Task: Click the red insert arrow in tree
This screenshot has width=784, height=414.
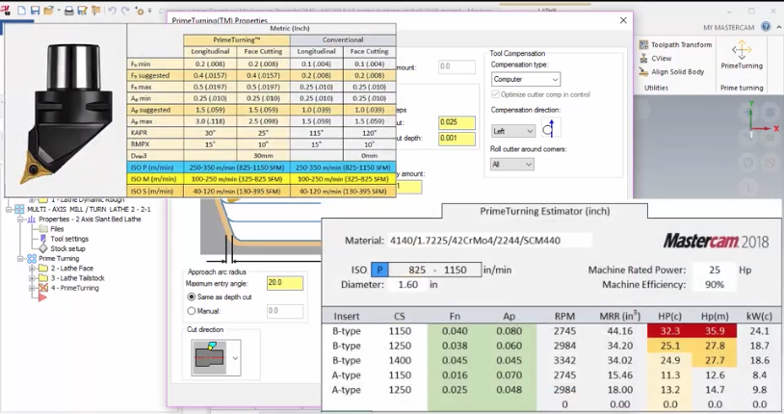Action: click(43, 298)
